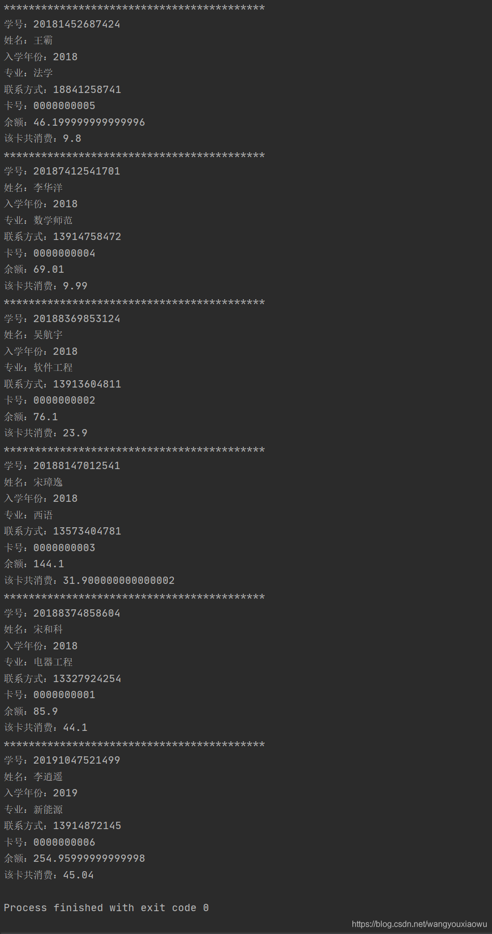The image size is (492, 934).
Task: Click the name 李逍遥 line
Action: point(33,777)
